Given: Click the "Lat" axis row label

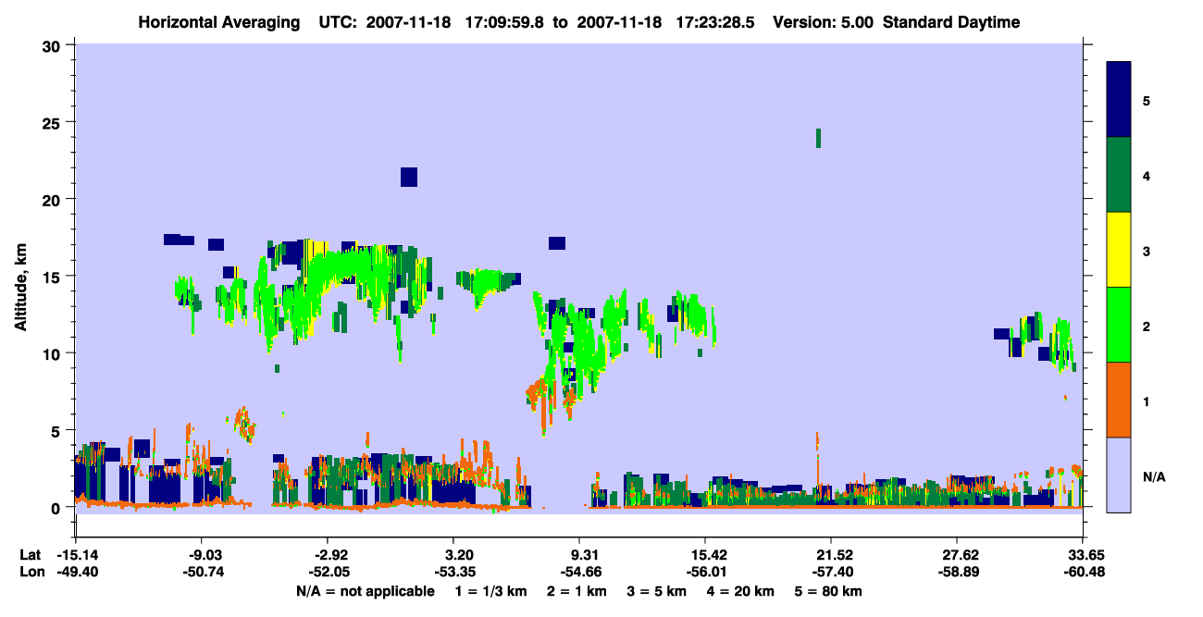Looking at the screenshot, I should 30,555.
